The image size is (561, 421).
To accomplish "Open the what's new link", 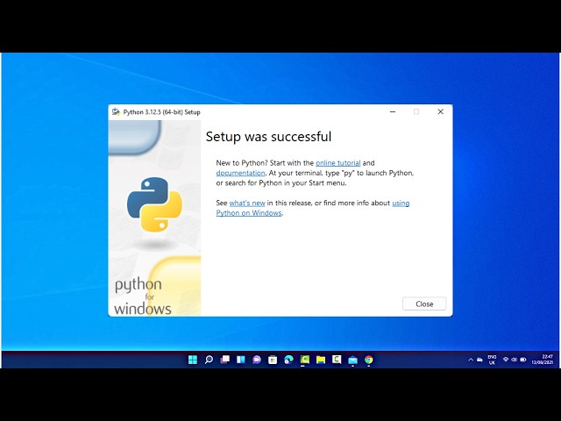I will tap(247, 203).
